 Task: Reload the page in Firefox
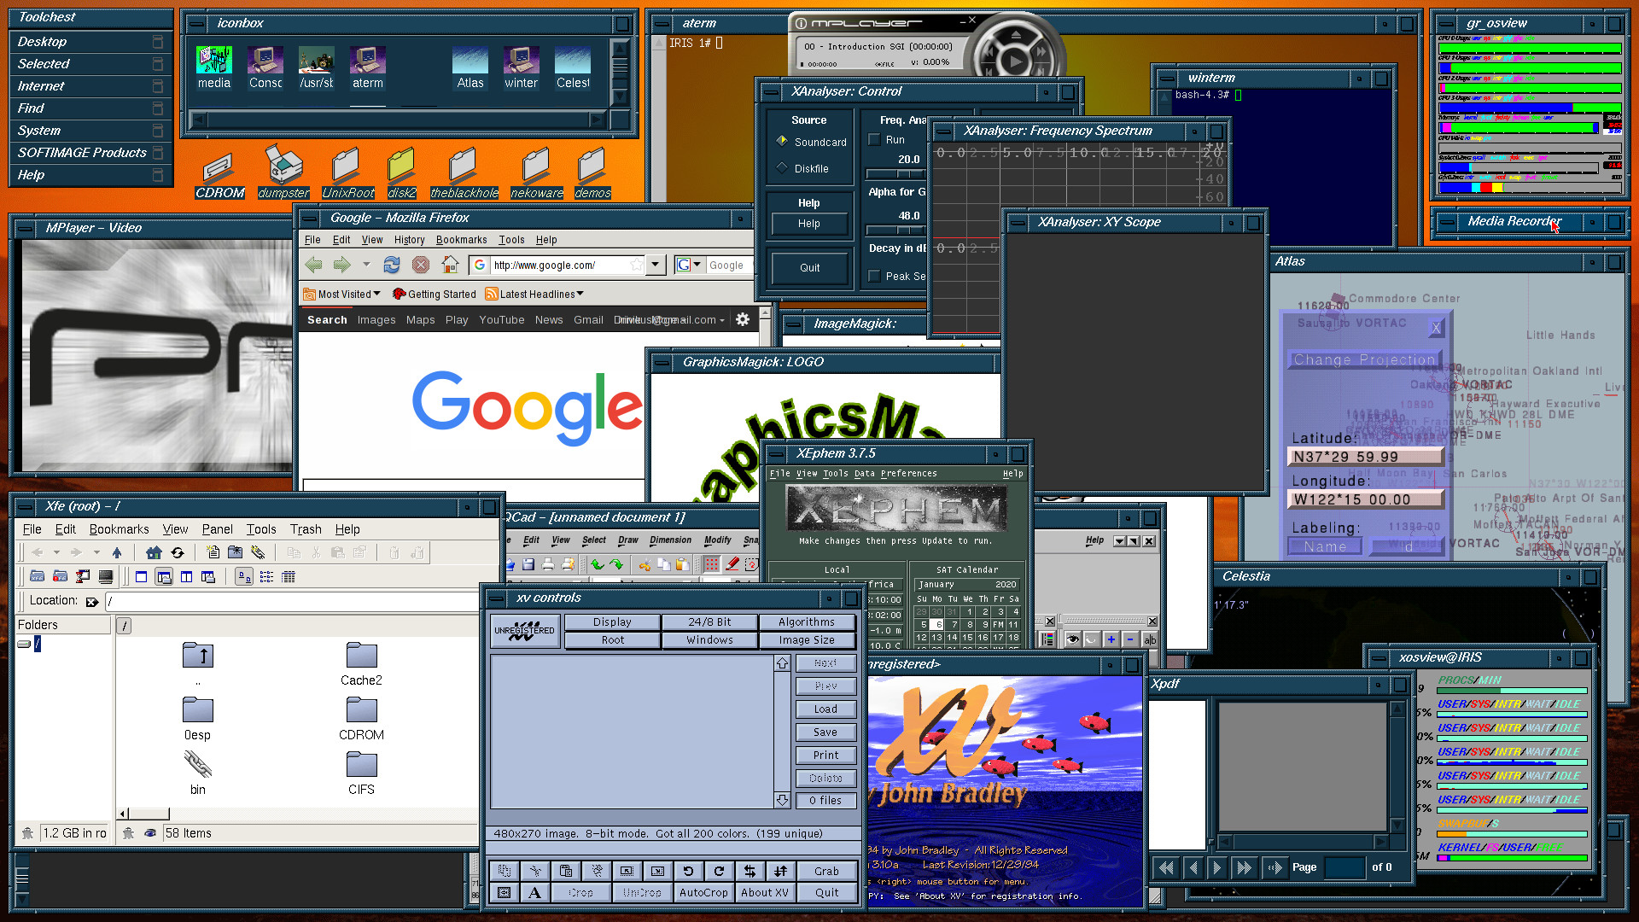pyautogui.click(x=391, y=266)
